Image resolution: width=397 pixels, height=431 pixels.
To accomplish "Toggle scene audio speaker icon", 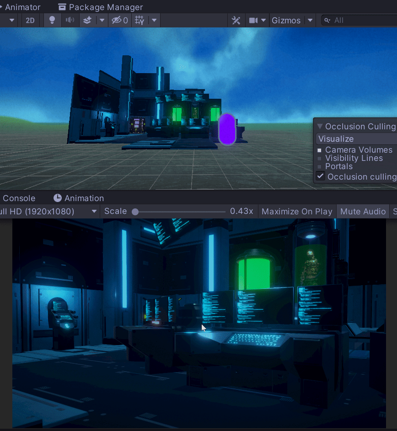I will pyautogui.click(x=70, y=20).
